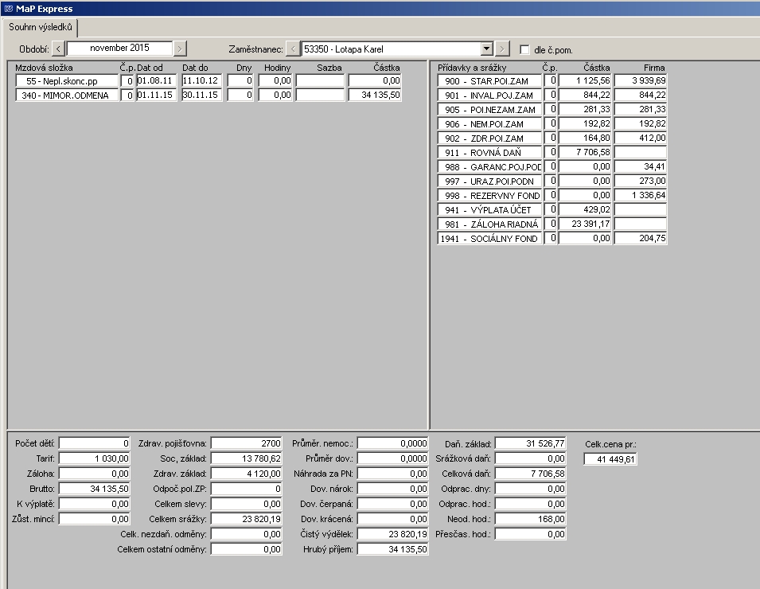Click Dat od 01.08.11 cell
This screenshot has width=760, height=589.
click(x=156, y=81)
